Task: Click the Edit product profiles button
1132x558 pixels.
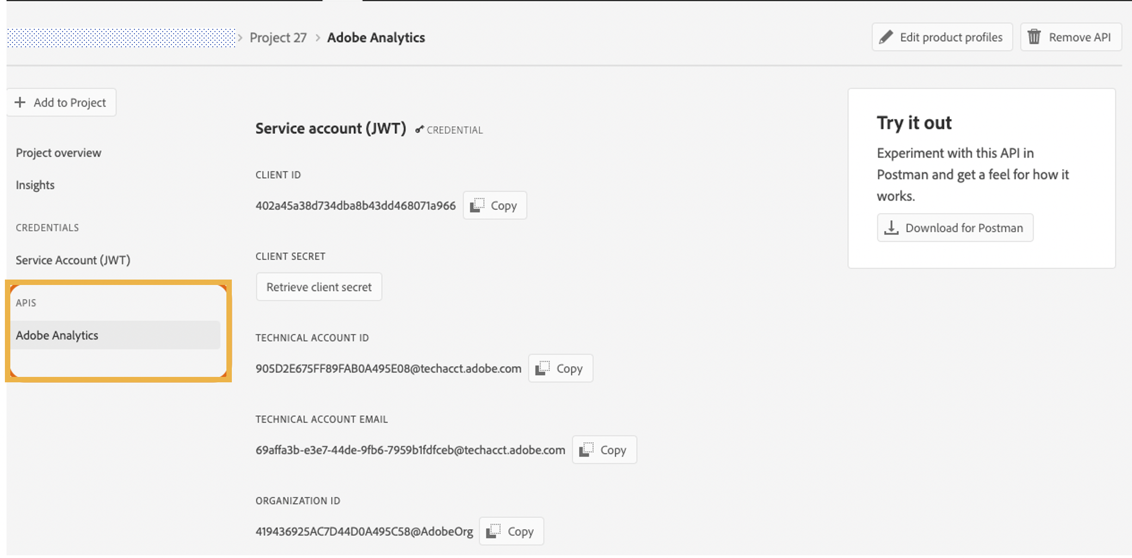Action: pyautogui.click(x=942, y=37)
